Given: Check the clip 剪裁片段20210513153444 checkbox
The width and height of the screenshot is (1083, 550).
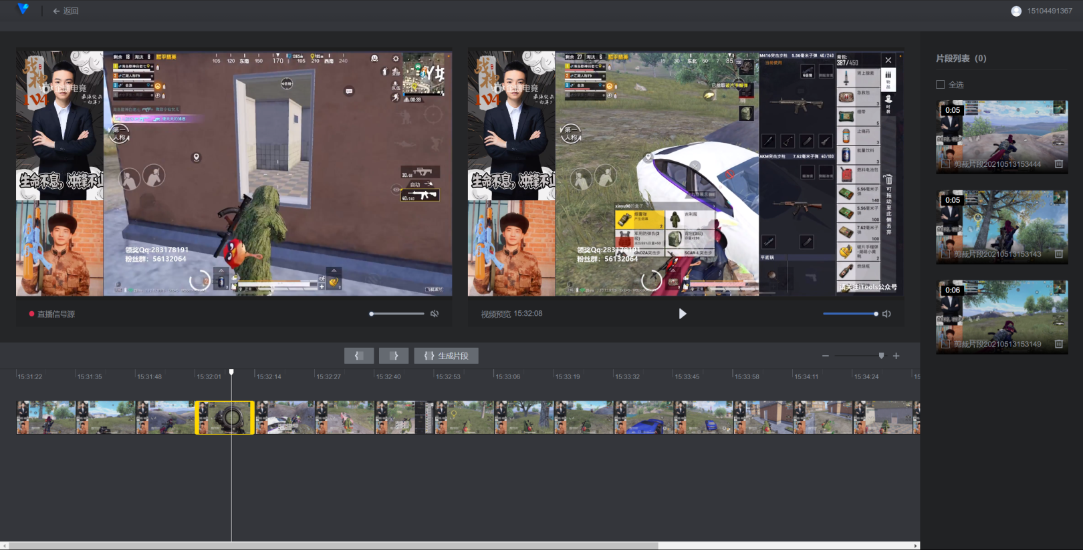Looking at the screenshot, I should [945, 164].
